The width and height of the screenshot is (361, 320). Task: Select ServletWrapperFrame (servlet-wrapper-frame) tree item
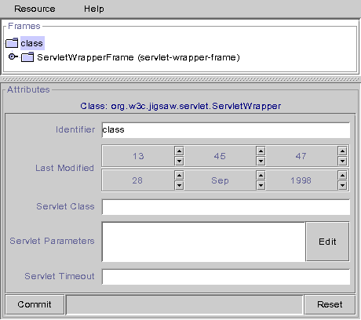138,57
